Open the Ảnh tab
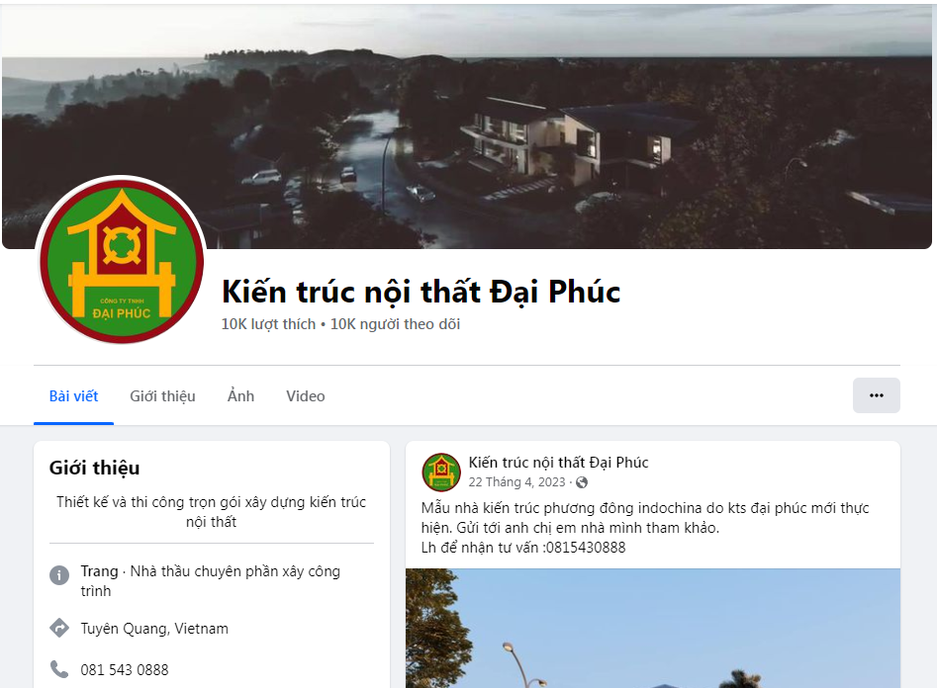 point(240,396)
